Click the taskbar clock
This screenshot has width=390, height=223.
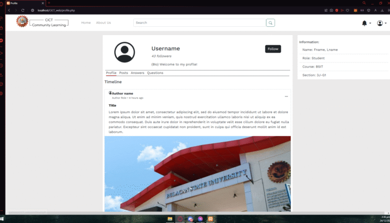click(x=385, y=219)
